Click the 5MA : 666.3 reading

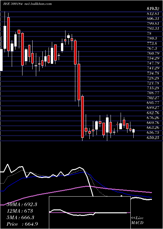click(21, 218)
